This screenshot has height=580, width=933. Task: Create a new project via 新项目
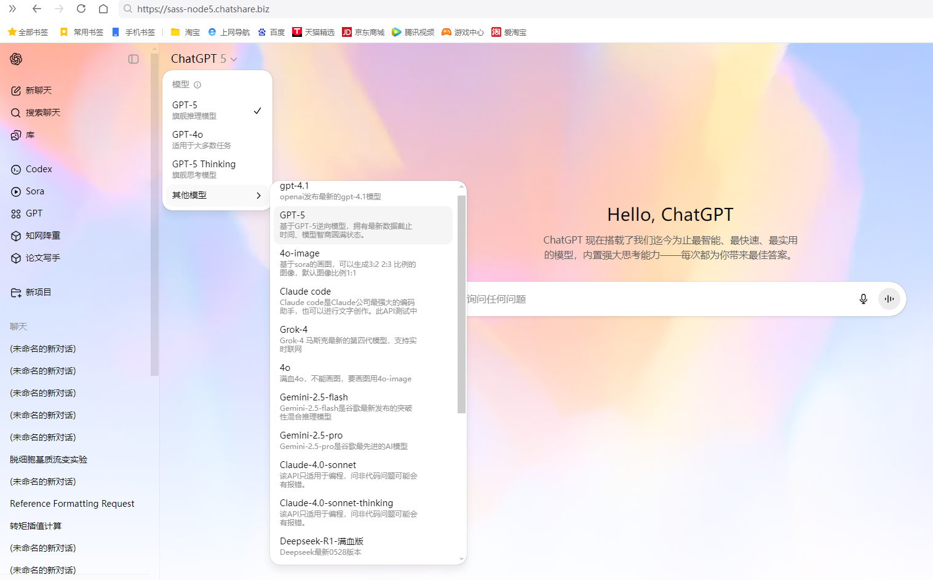(31, 292)
